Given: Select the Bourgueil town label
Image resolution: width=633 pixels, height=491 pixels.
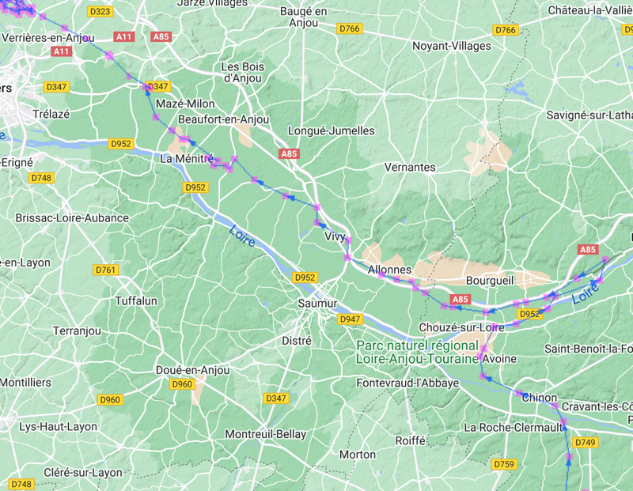Looking at the screenshot, I should click(x=490, y=281).
